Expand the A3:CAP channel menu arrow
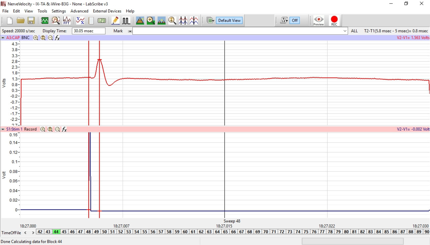This screenshot has width=430, height=245. (3, 38)
